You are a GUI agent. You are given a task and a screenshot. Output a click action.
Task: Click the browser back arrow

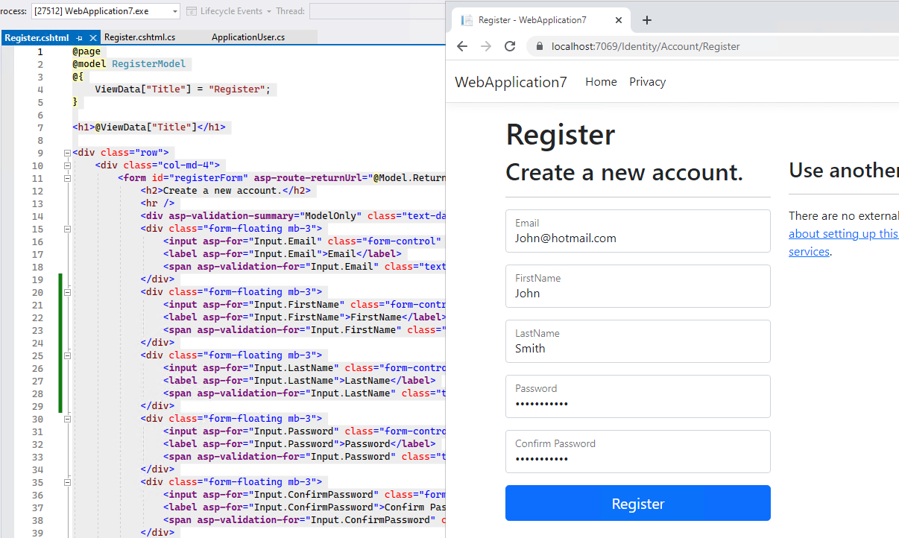(462, 46)
